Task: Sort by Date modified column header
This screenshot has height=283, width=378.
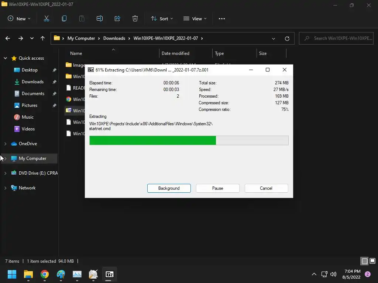Action: click(175, 53)
